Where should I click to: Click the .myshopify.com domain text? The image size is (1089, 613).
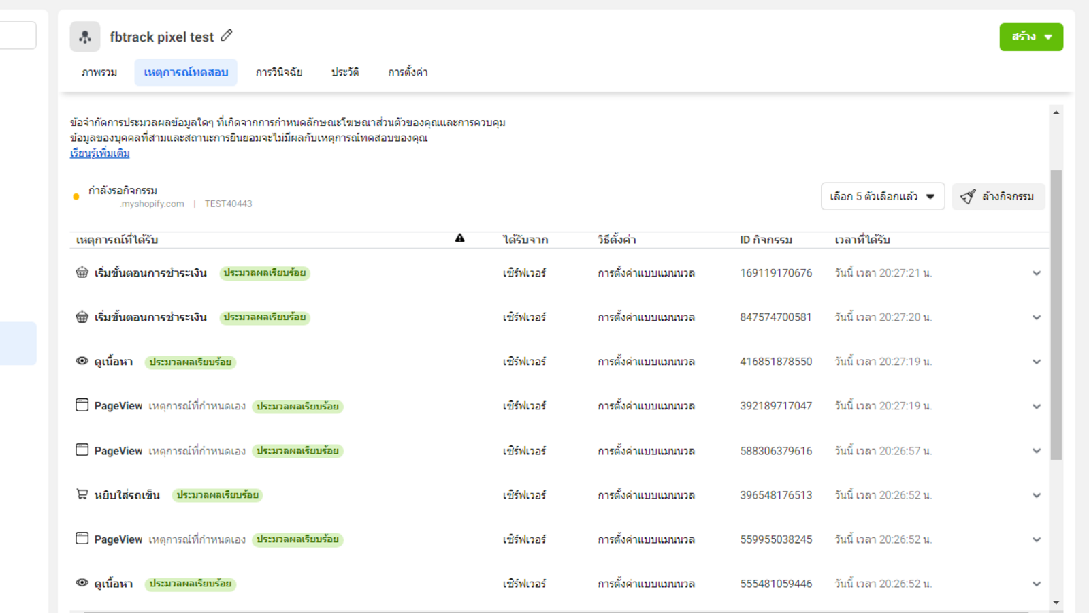pos(152,204)
